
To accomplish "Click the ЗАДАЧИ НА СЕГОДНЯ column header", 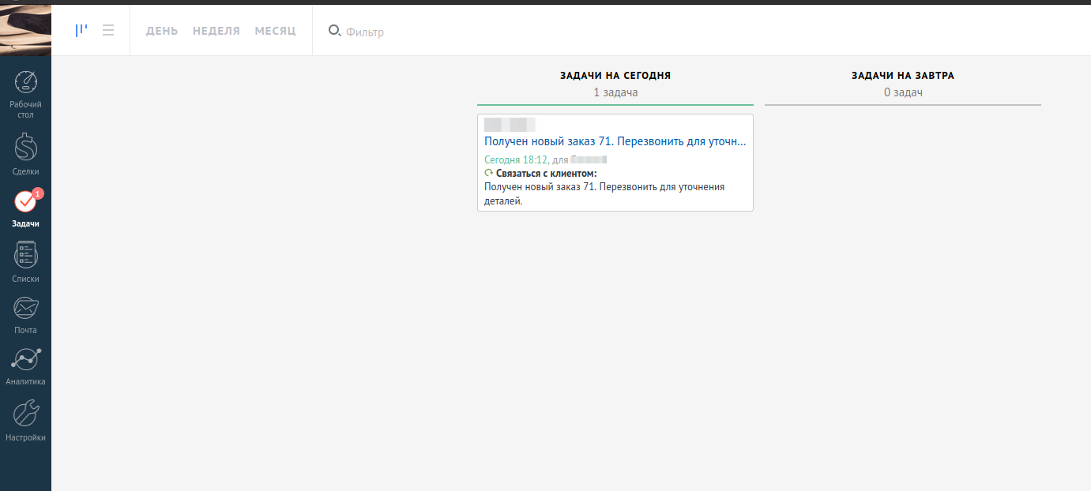I will tap(615, 76).
